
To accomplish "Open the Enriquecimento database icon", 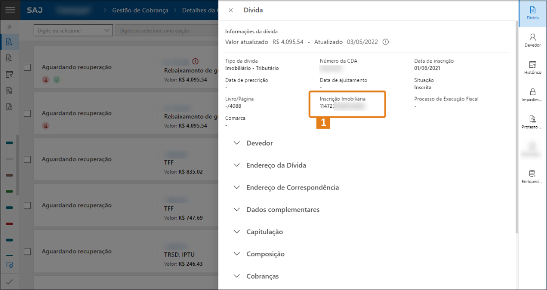I will (533, 177).
